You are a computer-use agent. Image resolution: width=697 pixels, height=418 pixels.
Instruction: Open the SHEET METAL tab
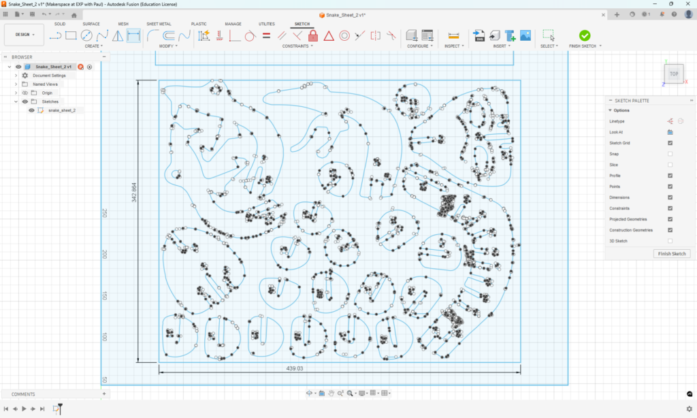click(x=159, y=23)
